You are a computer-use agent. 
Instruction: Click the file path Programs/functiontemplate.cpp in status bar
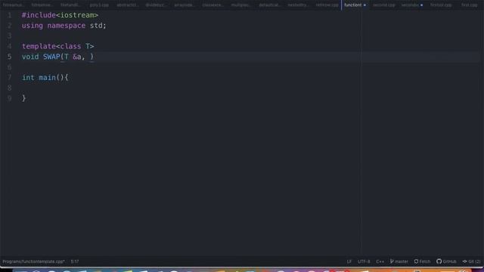click(33, 261)
